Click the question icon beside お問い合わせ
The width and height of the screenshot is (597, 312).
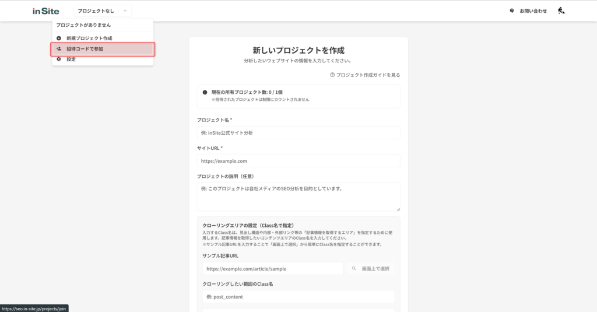[x=512, y=10]
